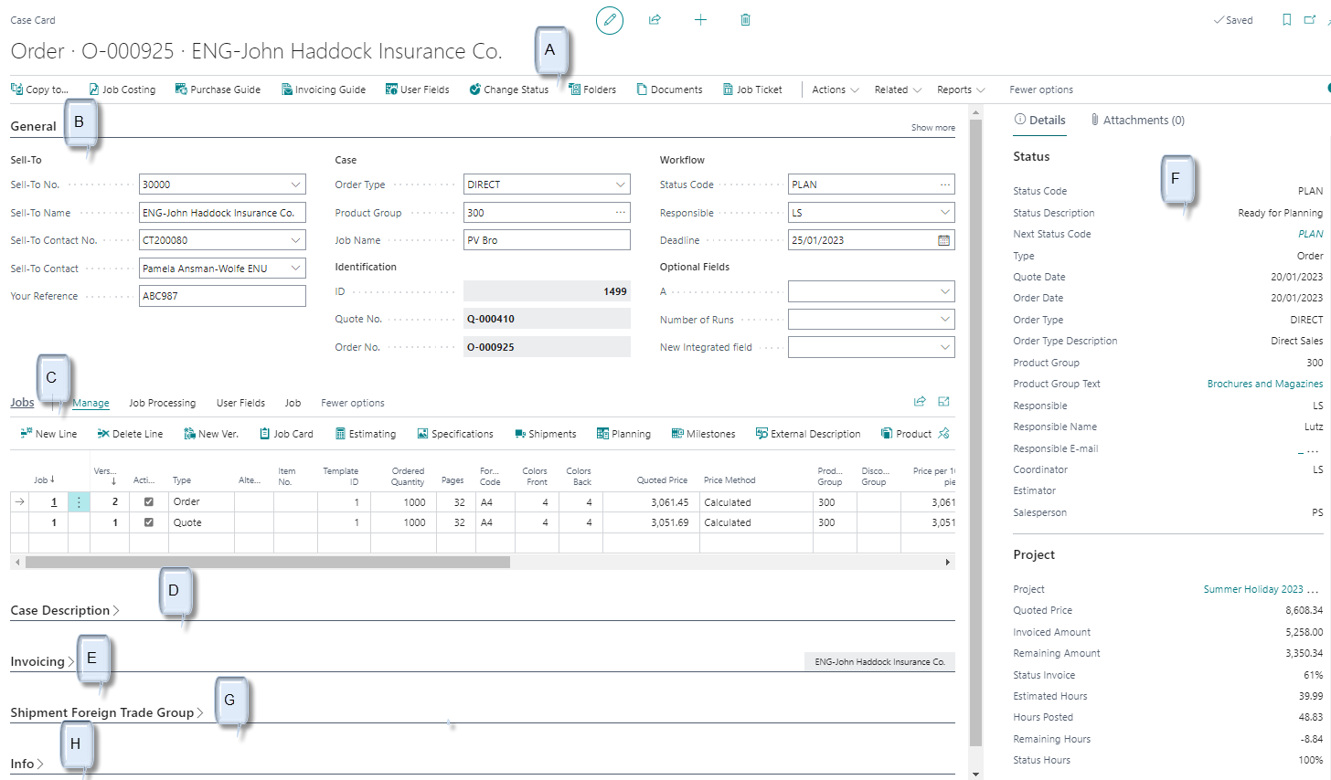Open the Actions menu
The height and width of the screenshot is (780, 1331).
pos(836,90)
